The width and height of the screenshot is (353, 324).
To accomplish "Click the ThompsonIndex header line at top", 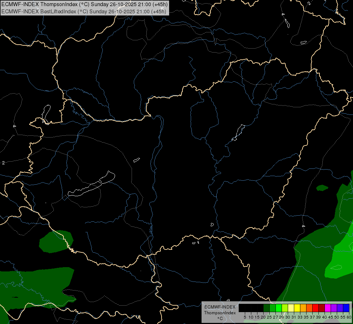I will click(84, 4).
